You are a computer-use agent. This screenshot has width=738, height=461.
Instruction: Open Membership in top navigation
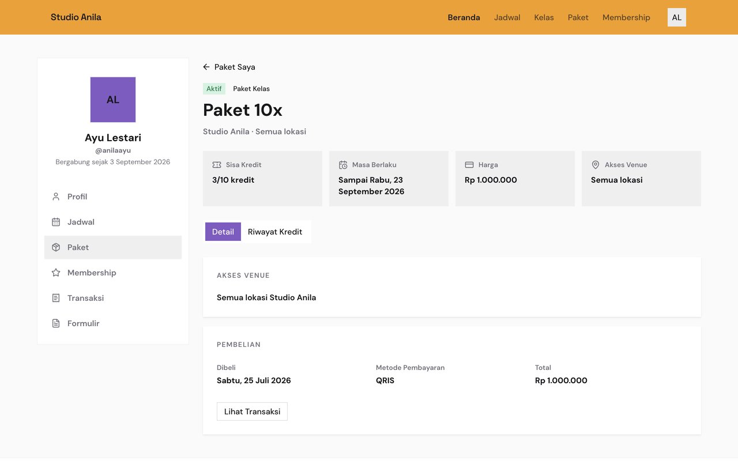(626, 17)
